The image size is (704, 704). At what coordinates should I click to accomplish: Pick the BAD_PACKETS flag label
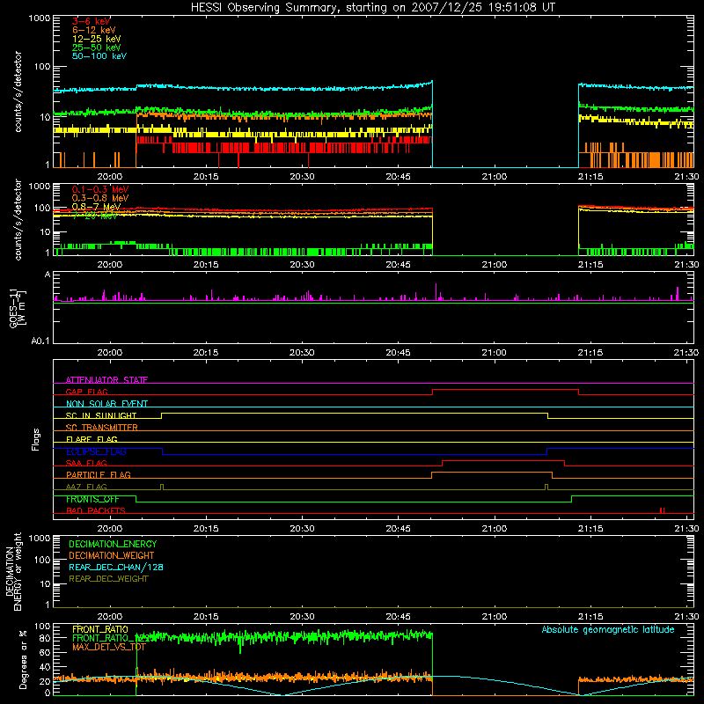96,510
